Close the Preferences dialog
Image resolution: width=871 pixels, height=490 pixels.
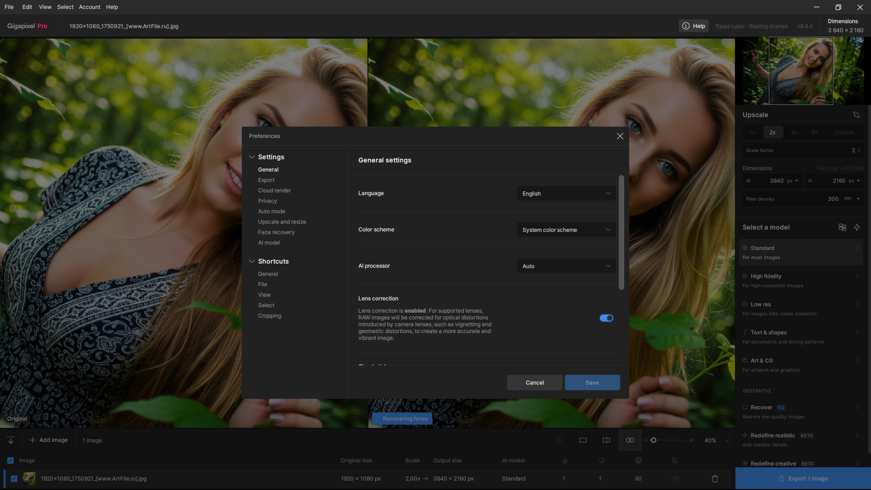click(x=620, y=136)
